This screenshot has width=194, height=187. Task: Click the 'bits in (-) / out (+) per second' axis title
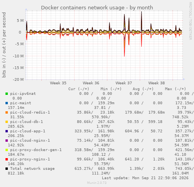click(x=4, y=45)
